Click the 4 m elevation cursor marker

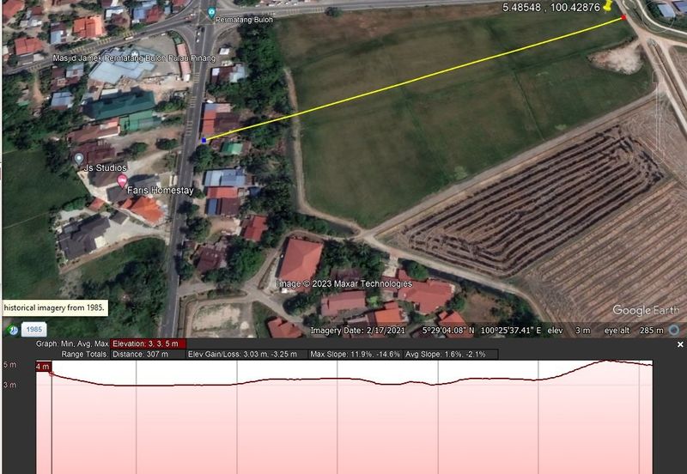[44, 367]
